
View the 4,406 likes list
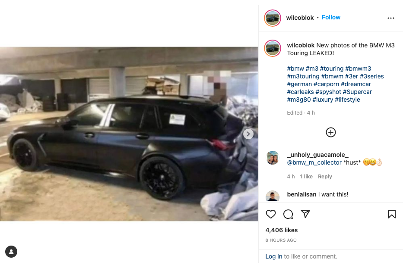pyautogui.click(x=282, y=230)
